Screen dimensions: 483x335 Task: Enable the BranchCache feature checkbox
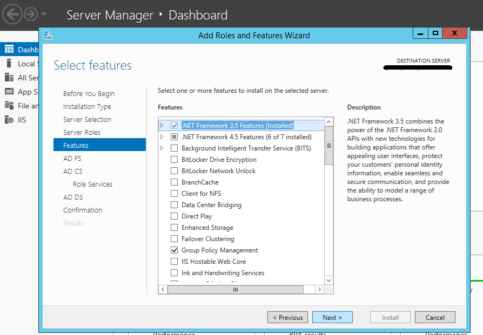[x=175, y=182]
